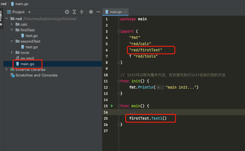Viewport: 245px width, 151px height.
Task: Hide the Project panel with minus icon
Action: click(98, 12)
